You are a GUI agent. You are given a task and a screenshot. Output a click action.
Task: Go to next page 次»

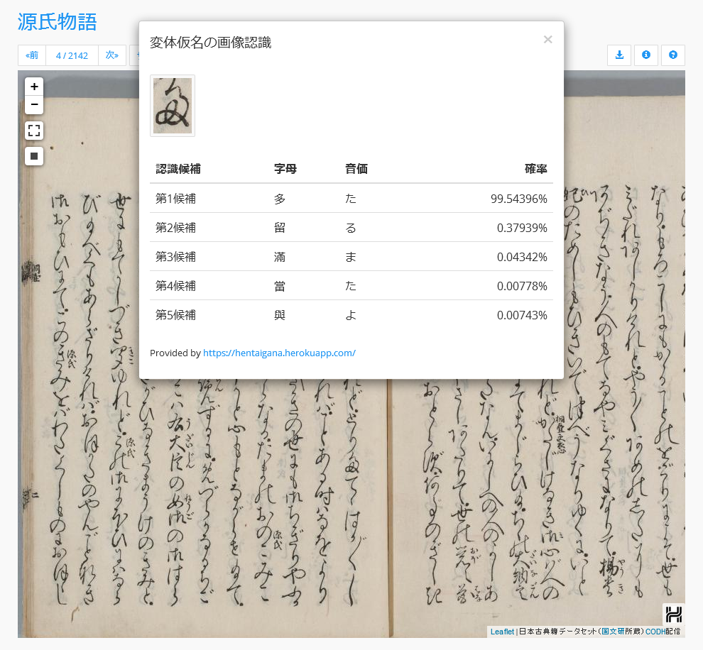pos(112,55)
